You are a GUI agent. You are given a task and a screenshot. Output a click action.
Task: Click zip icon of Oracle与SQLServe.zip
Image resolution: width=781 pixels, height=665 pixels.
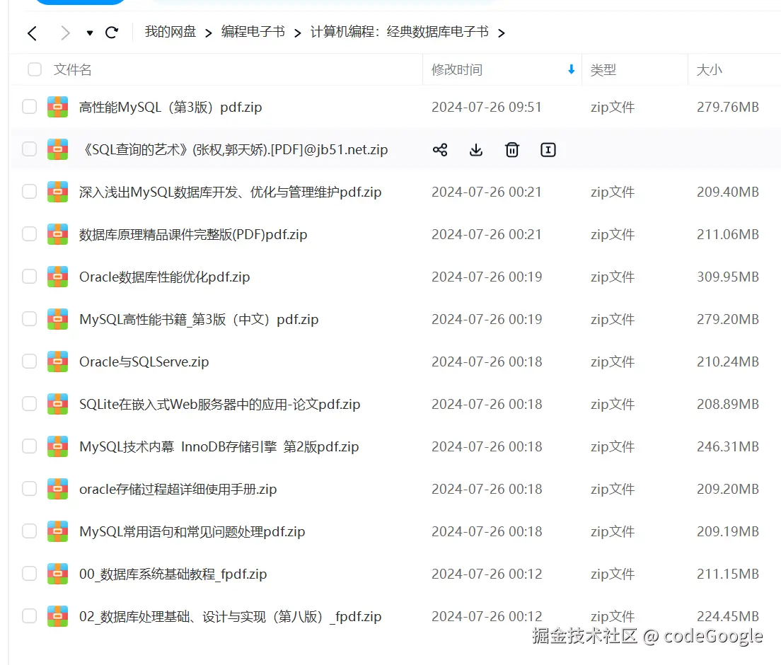point(58,362)
